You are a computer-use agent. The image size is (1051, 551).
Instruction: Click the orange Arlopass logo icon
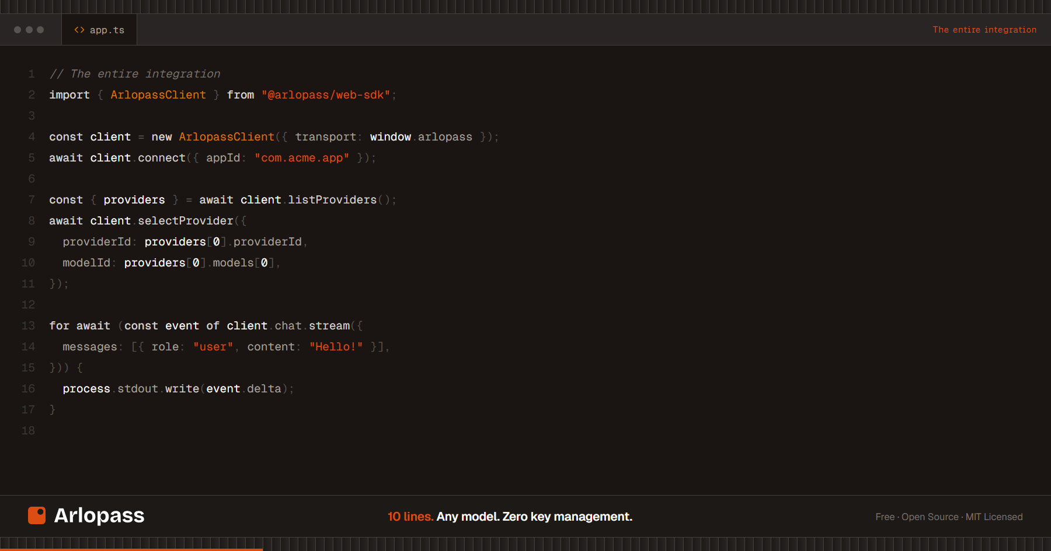tap(37, 515)
